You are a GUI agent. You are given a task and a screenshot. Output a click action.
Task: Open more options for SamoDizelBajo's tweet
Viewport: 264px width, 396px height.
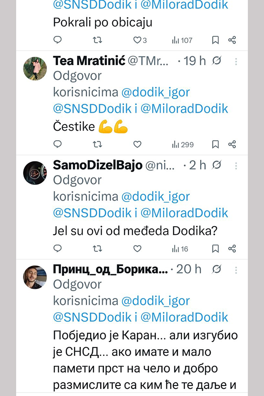[236, 165]
